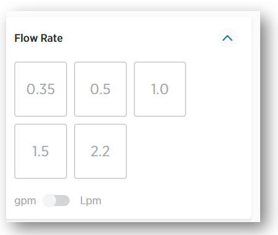Hide flow rate options using the chevron
The width and height of the screenshot is (278, 235).
click(x=227, y=38)
